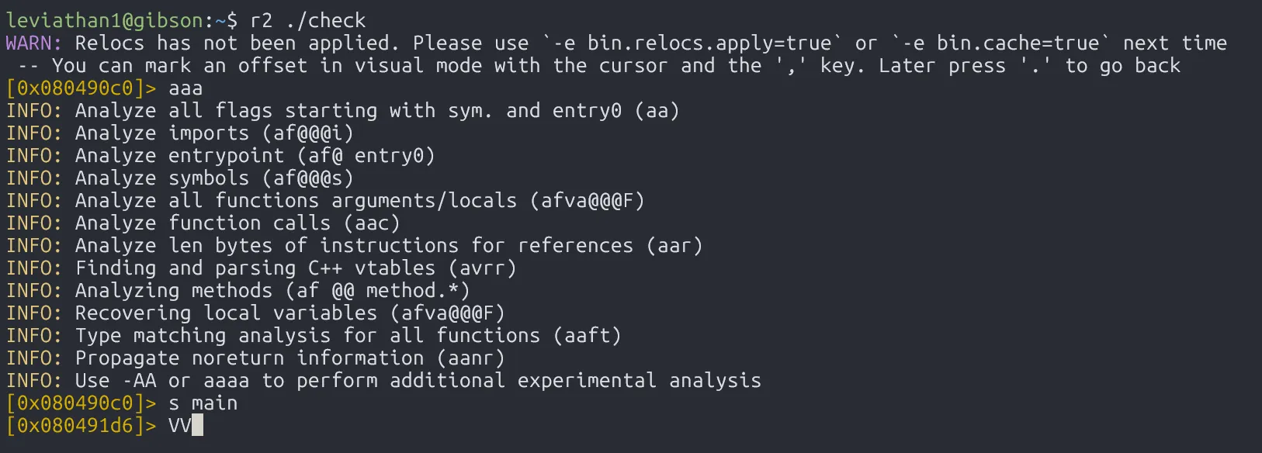
Task: Click the '(aar)' references command text
Action: [x=674, y=246]
